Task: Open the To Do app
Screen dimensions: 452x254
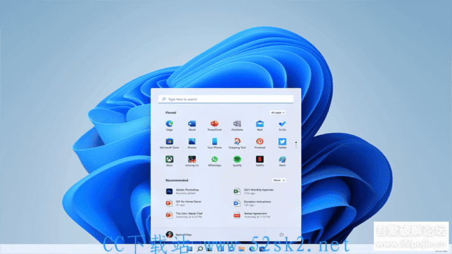Action: [282, 126]
